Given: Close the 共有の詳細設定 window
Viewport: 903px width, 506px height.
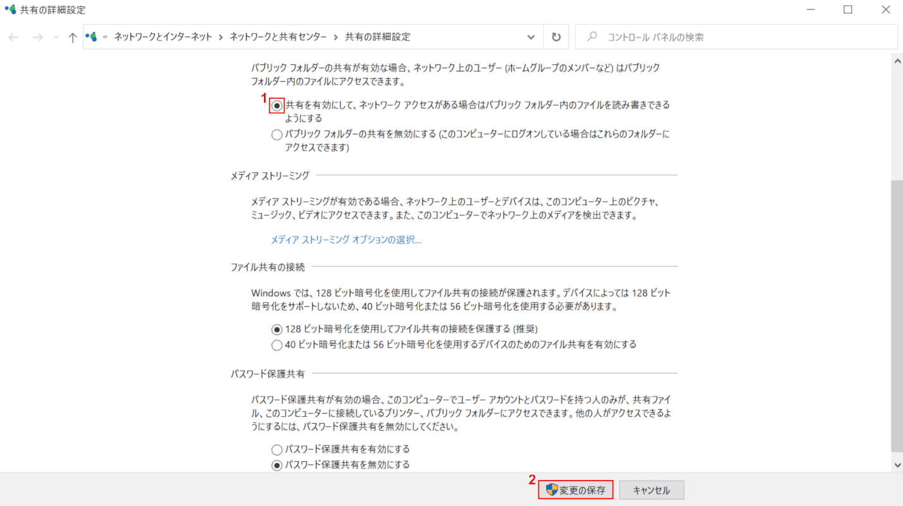Looking at the screenshot, I should [x=885, y=9].
